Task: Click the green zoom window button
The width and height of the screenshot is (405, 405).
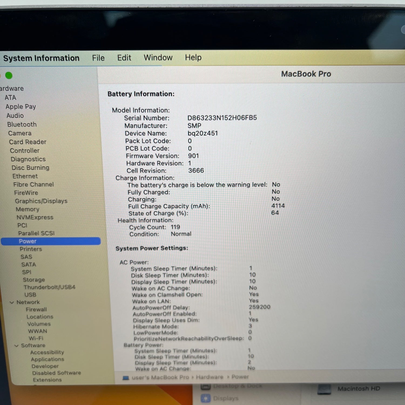Action: [x=9, y=76]
